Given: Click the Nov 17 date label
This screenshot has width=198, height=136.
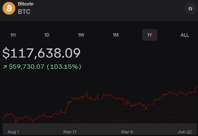Looking at the screenshot, I should (x=70, y=132).
